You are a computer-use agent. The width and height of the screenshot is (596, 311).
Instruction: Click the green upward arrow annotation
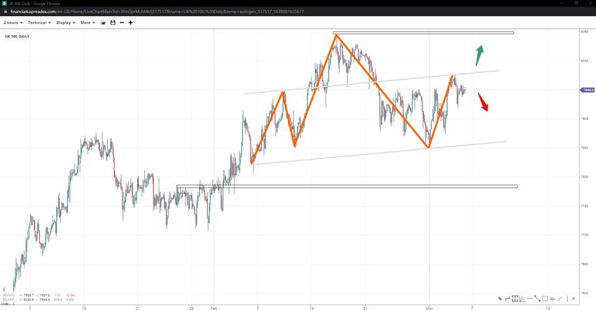(480, 55)
